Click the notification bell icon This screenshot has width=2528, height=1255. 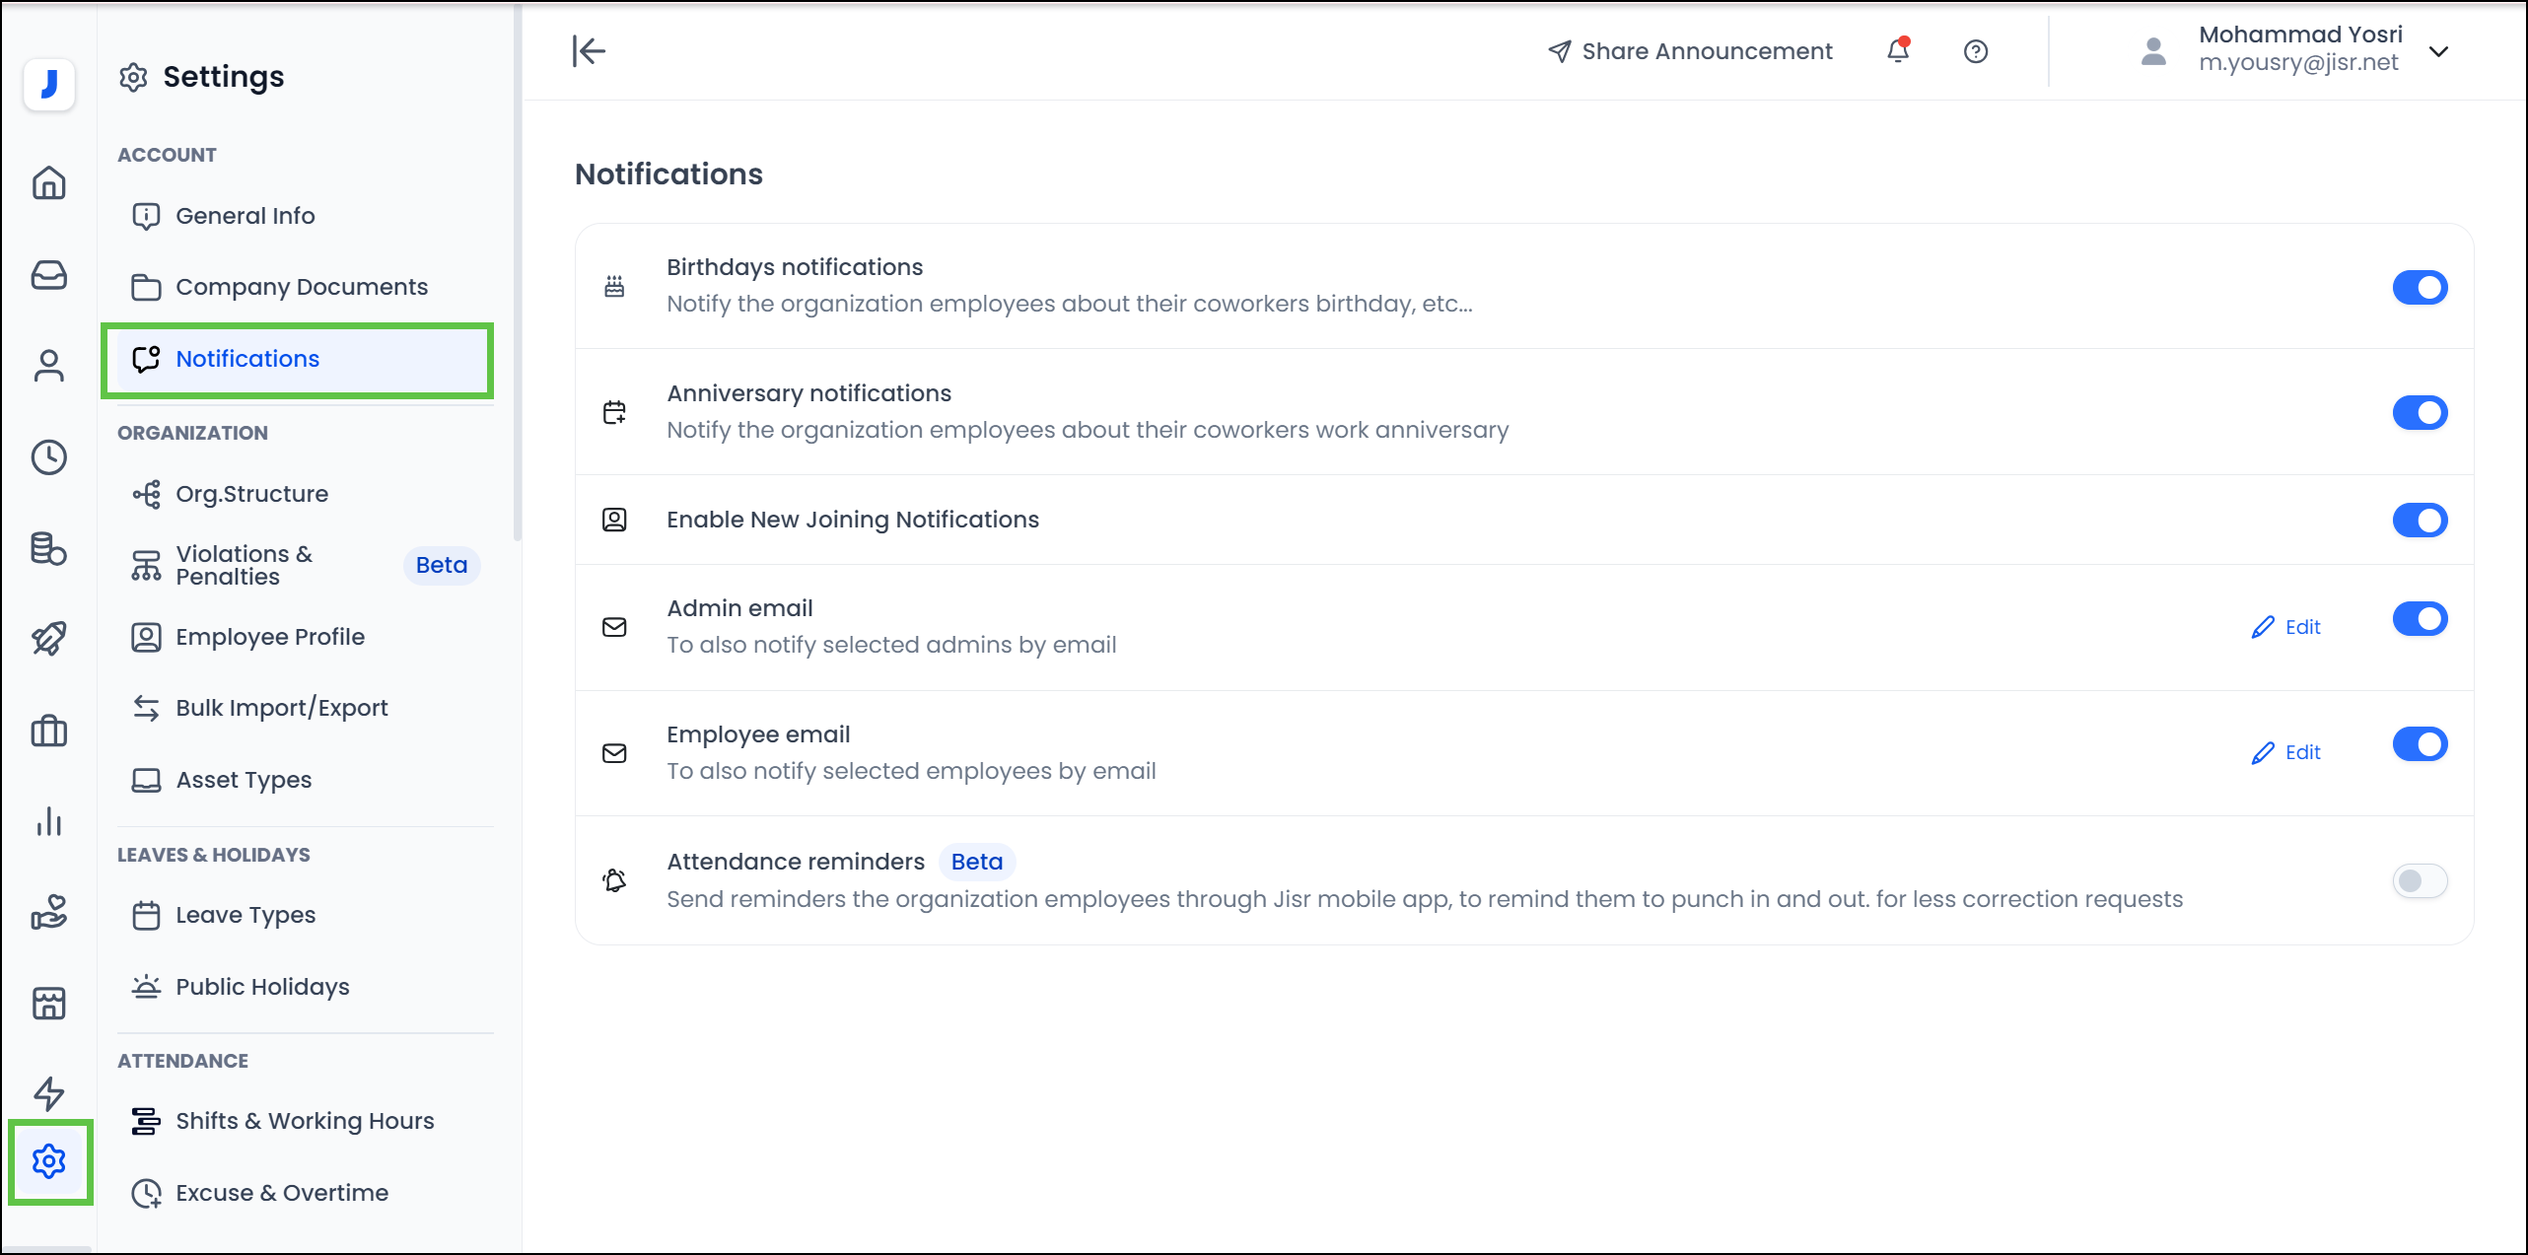[1898, 51]
